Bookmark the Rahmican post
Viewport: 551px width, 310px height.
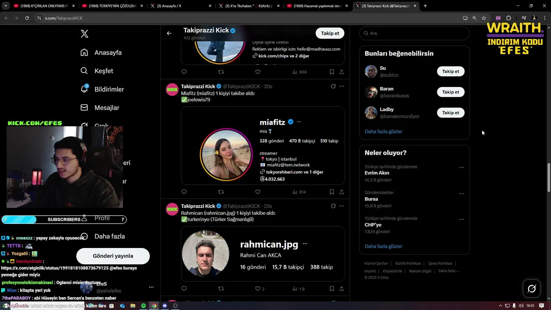click(x=331, y=288)
